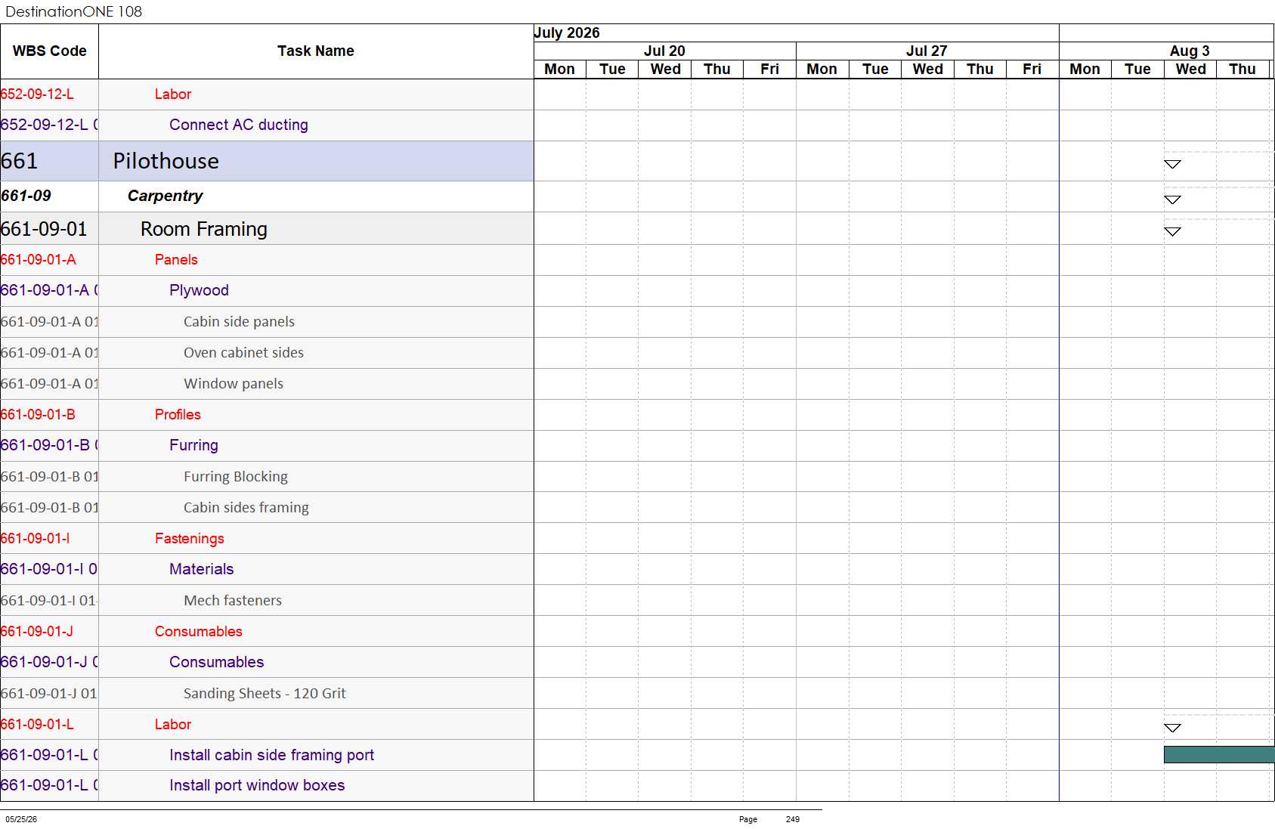
Task: Click WBS code 661 cell
Action: [x=49, y=161]
